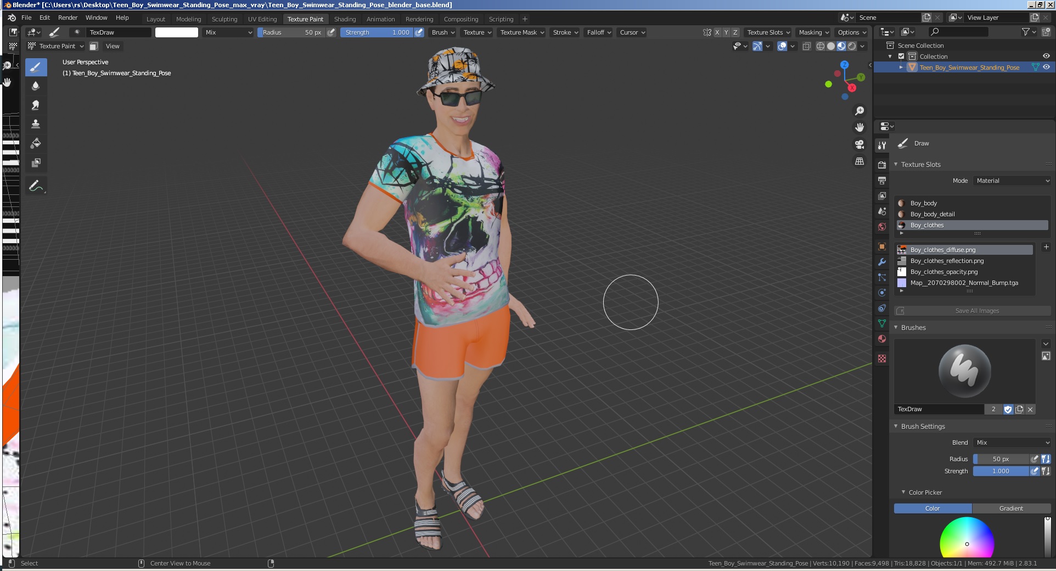This screenshot has height=571, width=1056.
Task: Hide Teen_Boy_Swimwear_Standing_Pose in outliner
Action: click(1046, 67)
